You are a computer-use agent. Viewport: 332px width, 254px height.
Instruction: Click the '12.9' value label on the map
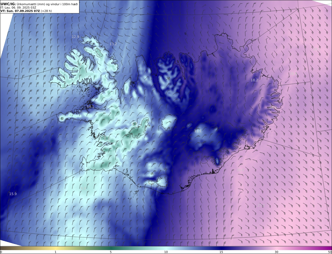point(75,37)
